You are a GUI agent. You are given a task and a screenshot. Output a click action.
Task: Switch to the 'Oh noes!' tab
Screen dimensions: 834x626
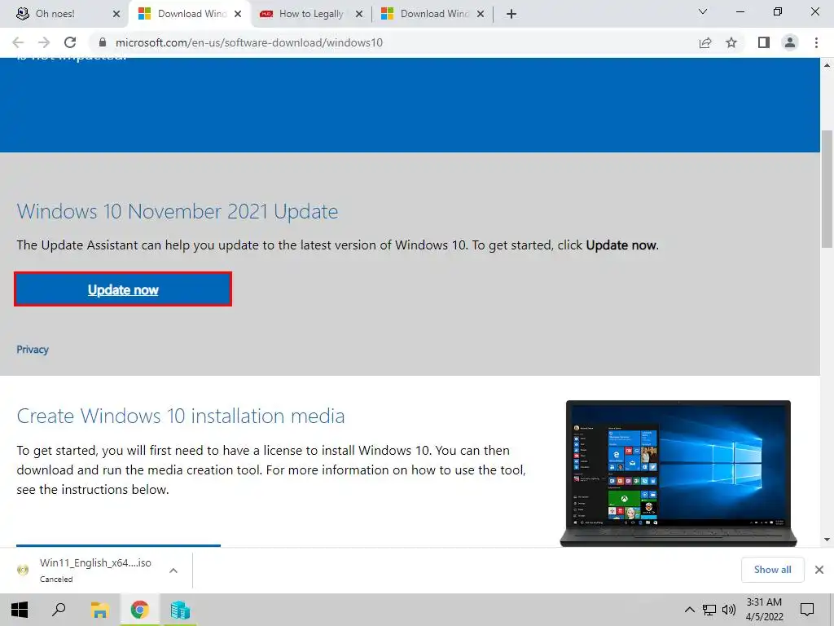pos(64,14)
